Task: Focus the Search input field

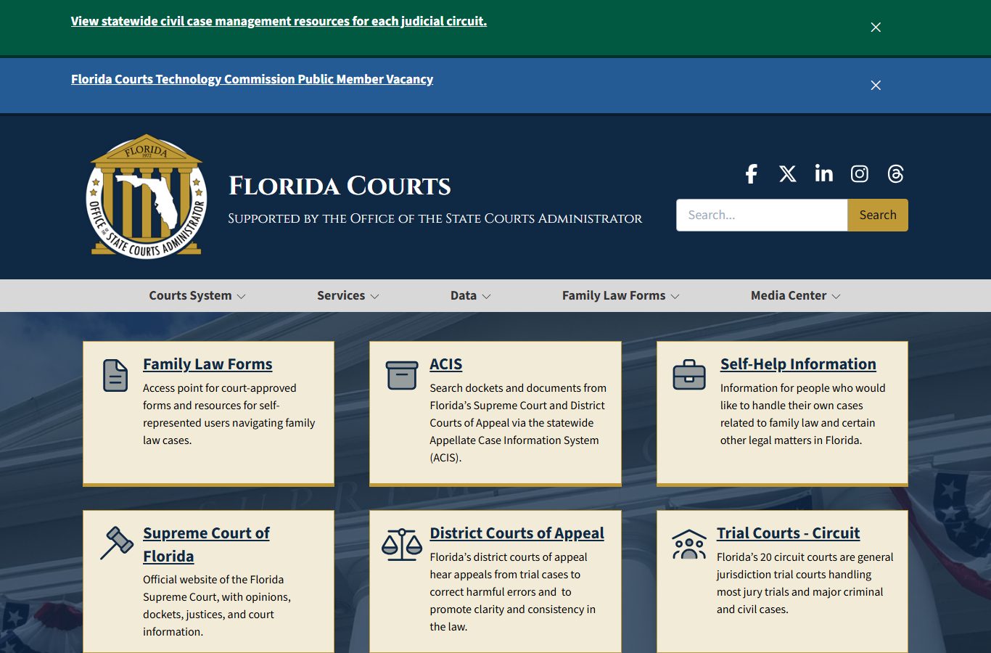Action: point(762,215)
